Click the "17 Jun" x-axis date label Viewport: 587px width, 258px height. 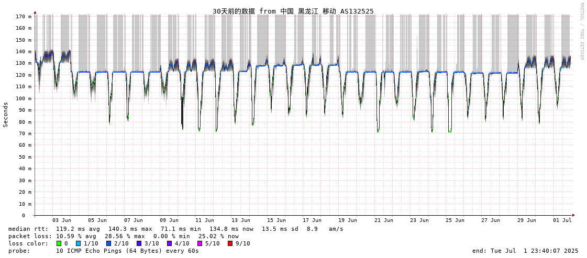(312, 220)
